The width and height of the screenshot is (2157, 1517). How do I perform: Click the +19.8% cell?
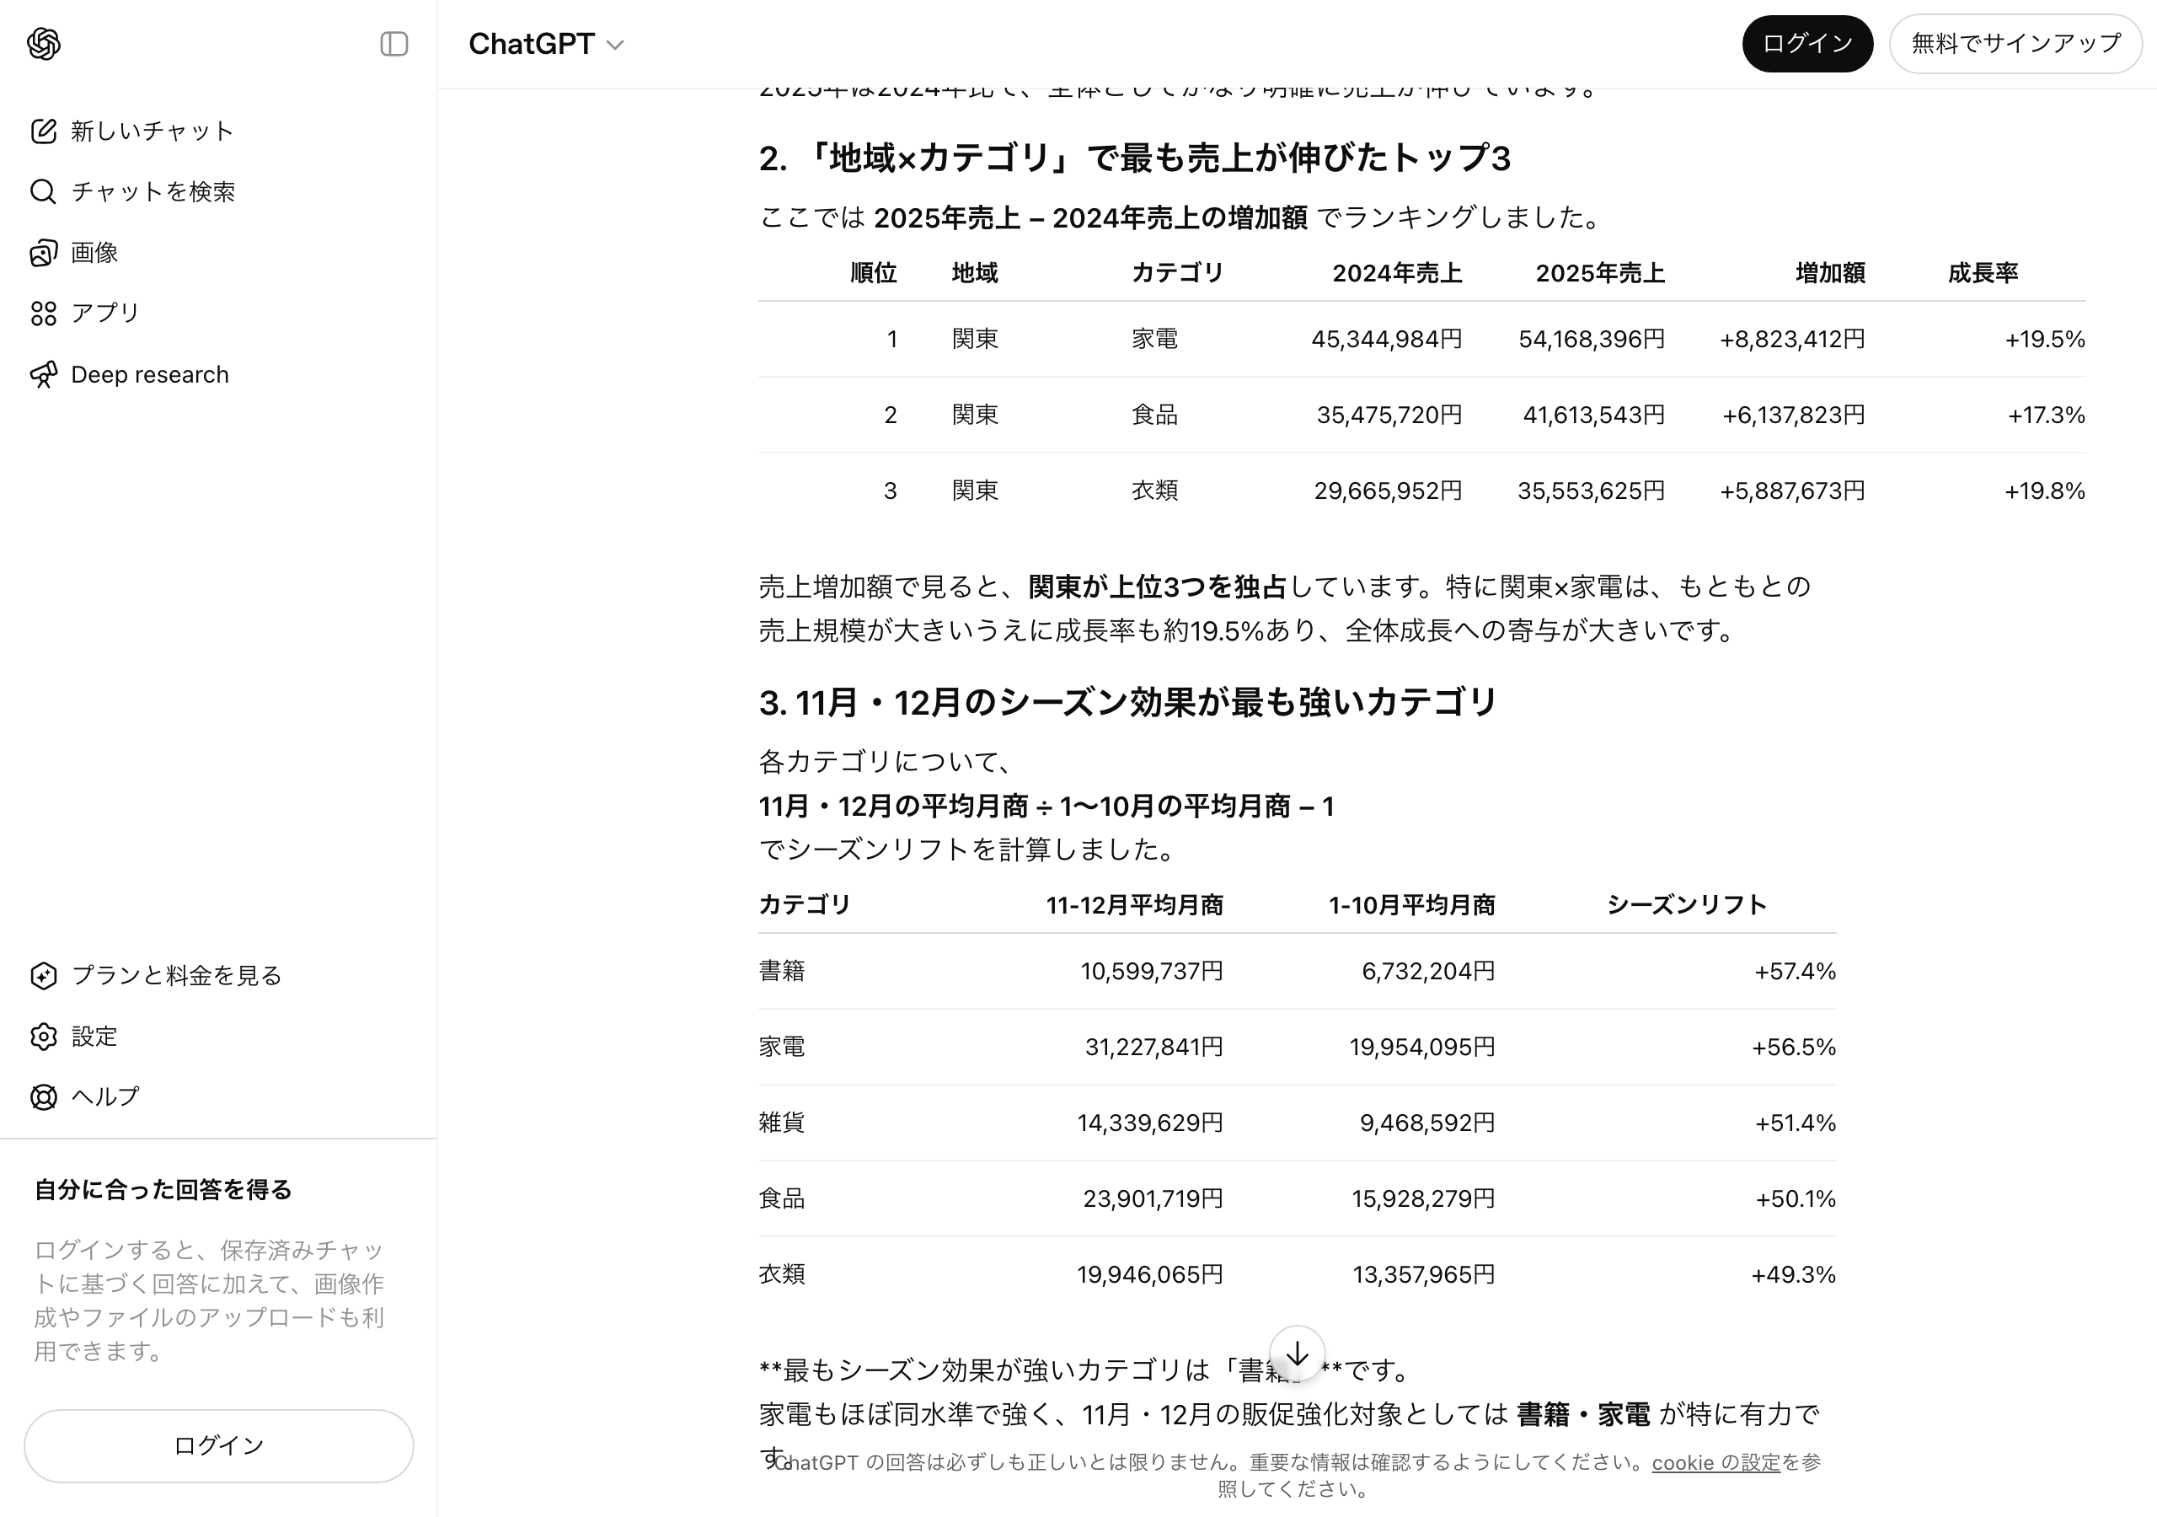[x=2044, y=490]
